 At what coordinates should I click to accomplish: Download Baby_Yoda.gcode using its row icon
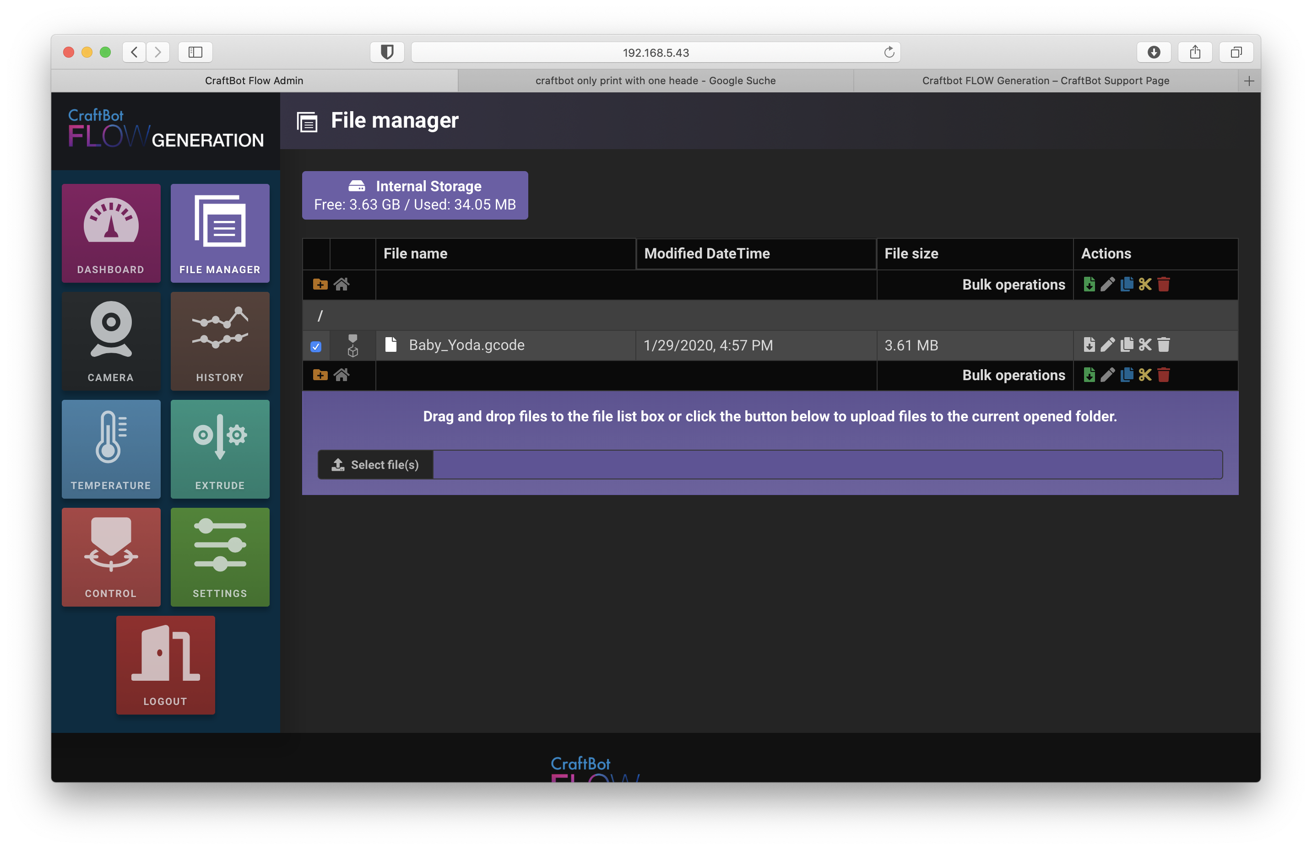[x=1090, y=345]
